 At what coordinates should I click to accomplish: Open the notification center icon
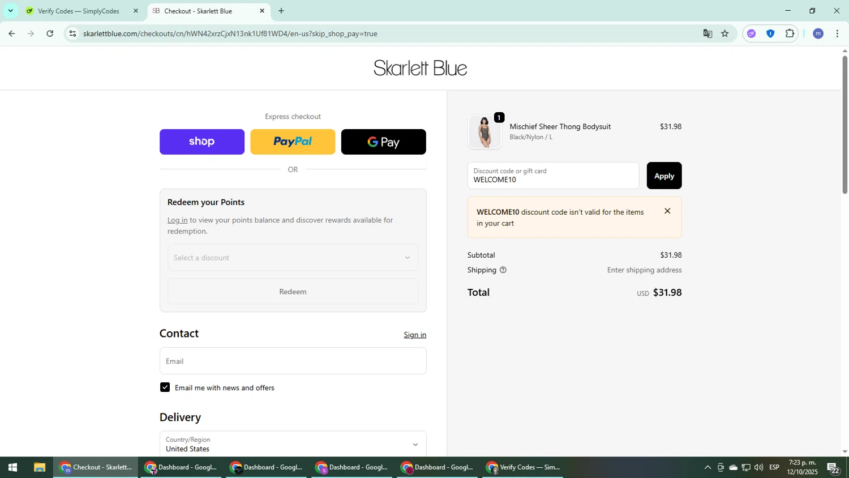point(833,468)
